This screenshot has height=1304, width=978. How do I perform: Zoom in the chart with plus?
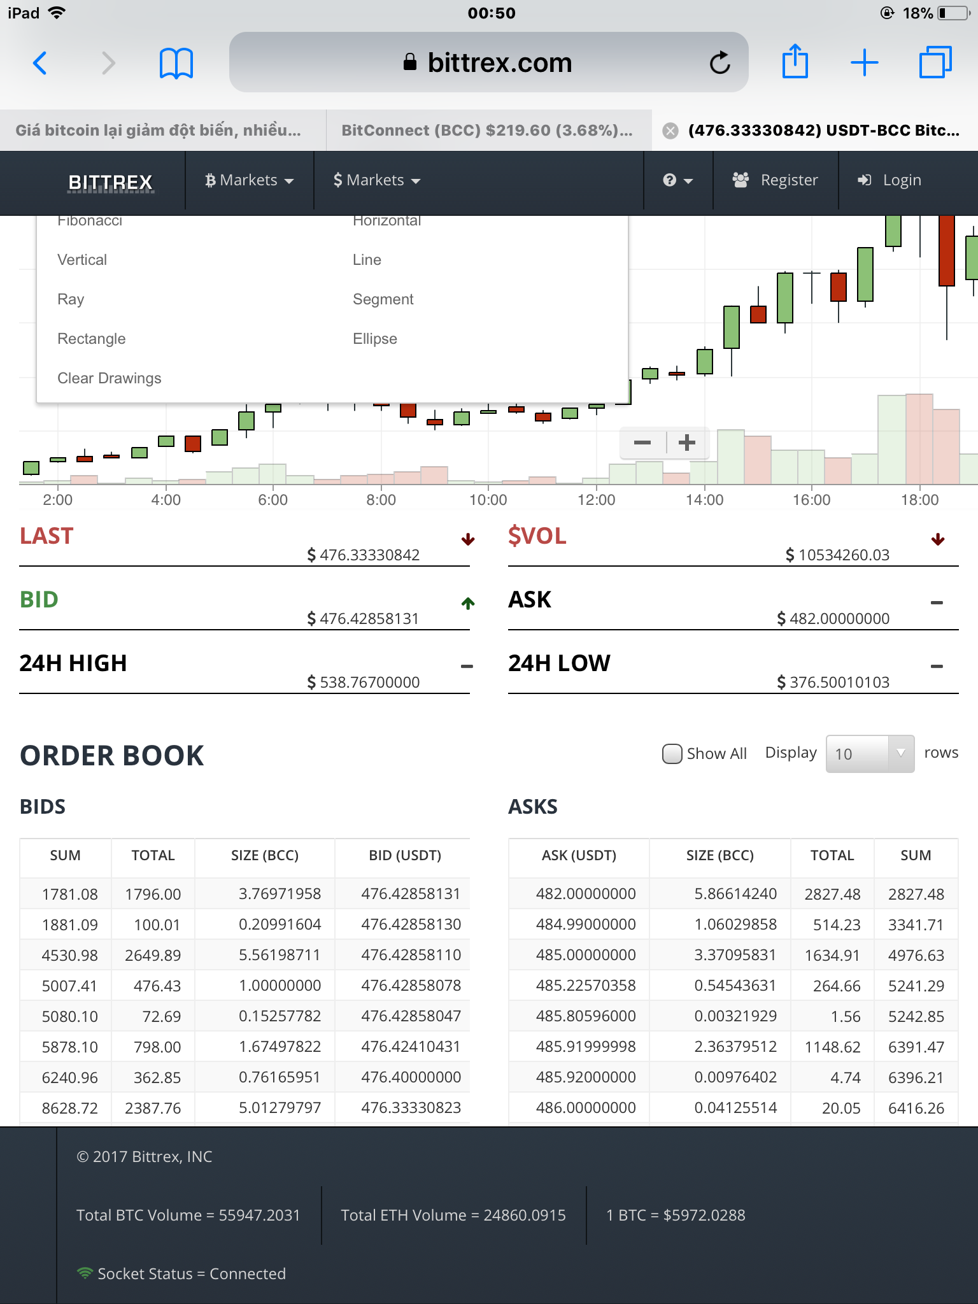pos(687,443)
